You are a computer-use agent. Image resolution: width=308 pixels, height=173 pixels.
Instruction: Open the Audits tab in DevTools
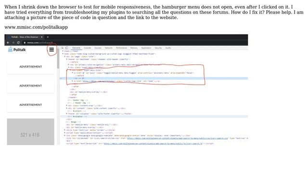pos(168,48)
